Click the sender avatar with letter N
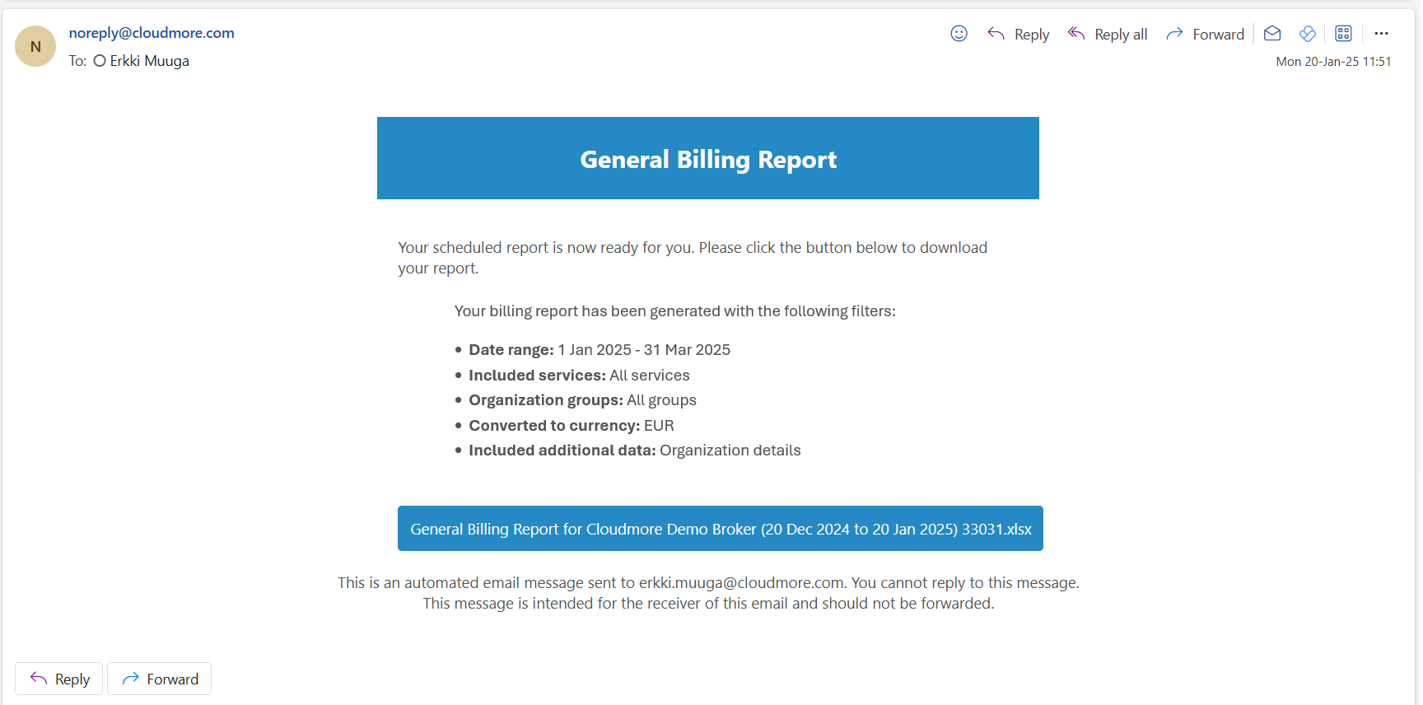 (x=35, y=46)
